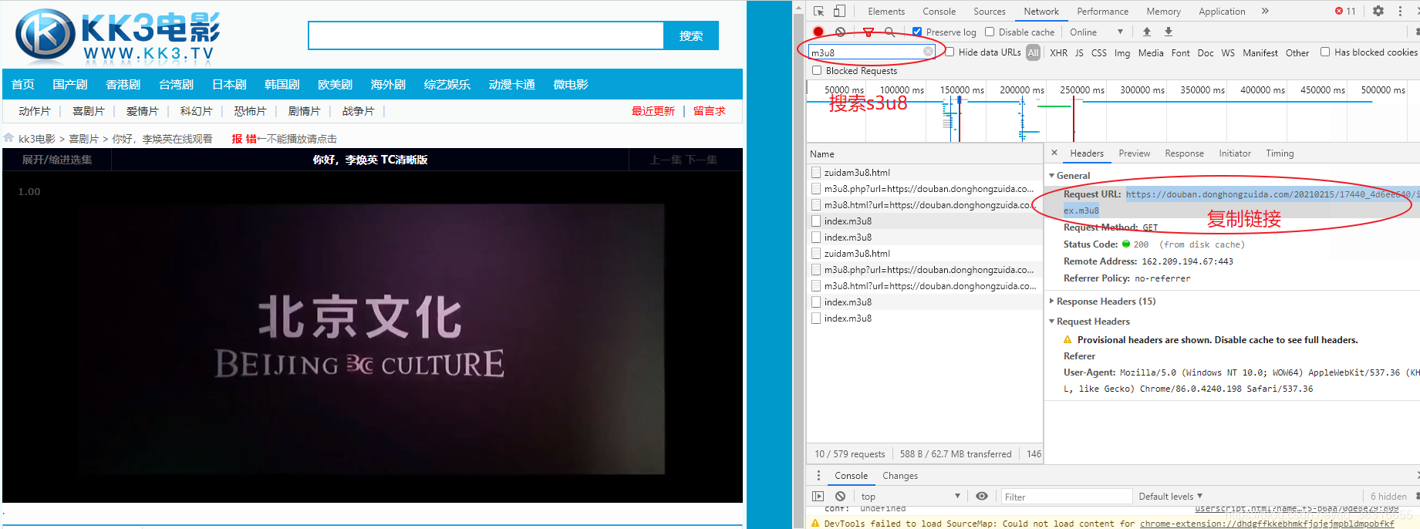Switch to the Elements panel tab

(886, 11)
